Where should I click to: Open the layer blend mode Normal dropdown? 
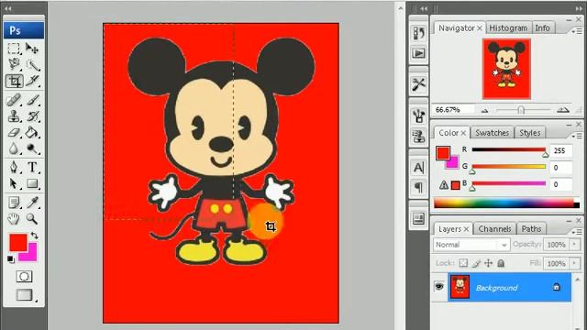pos(471,245)
